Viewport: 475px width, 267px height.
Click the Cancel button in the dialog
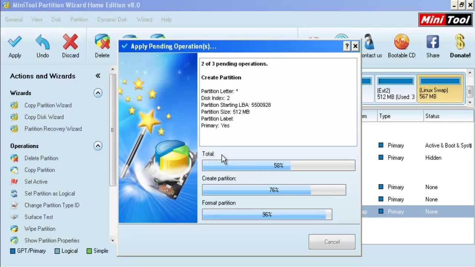[332, 242]
